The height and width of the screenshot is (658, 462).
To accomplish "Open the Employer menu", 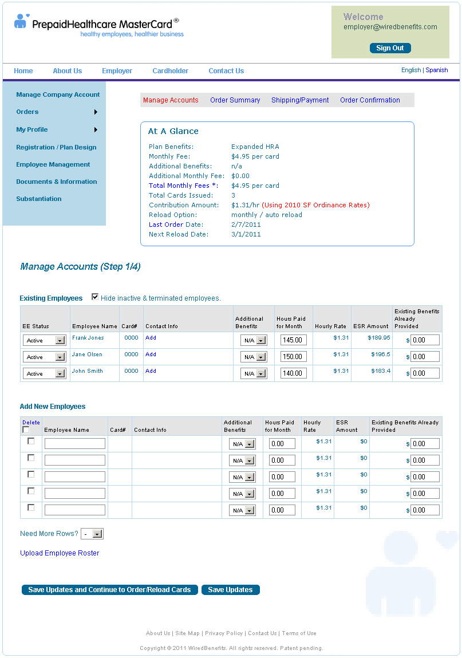I will tap(117, 71).
